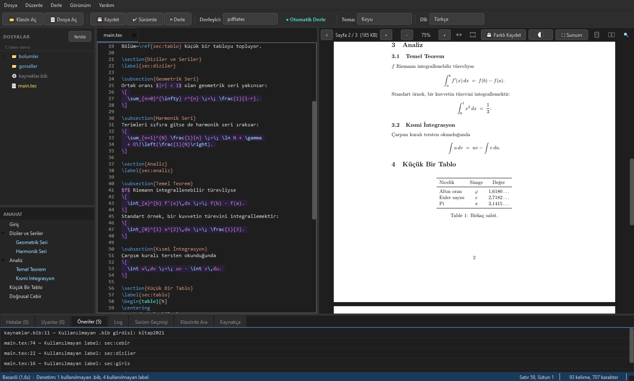Open the Derleyici pdflatex dropdown

point(250,19)
